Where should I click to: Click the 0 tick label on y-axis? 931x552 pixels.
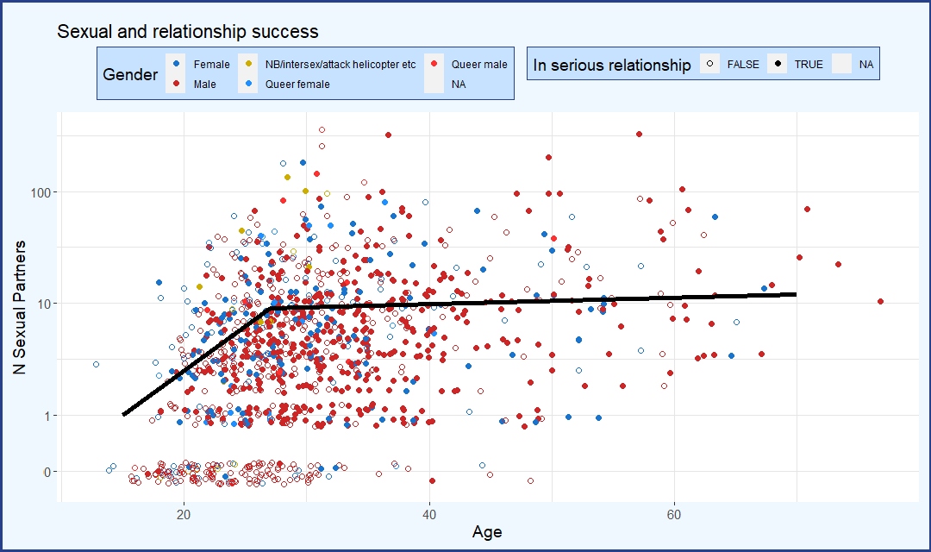coord(47,472)
